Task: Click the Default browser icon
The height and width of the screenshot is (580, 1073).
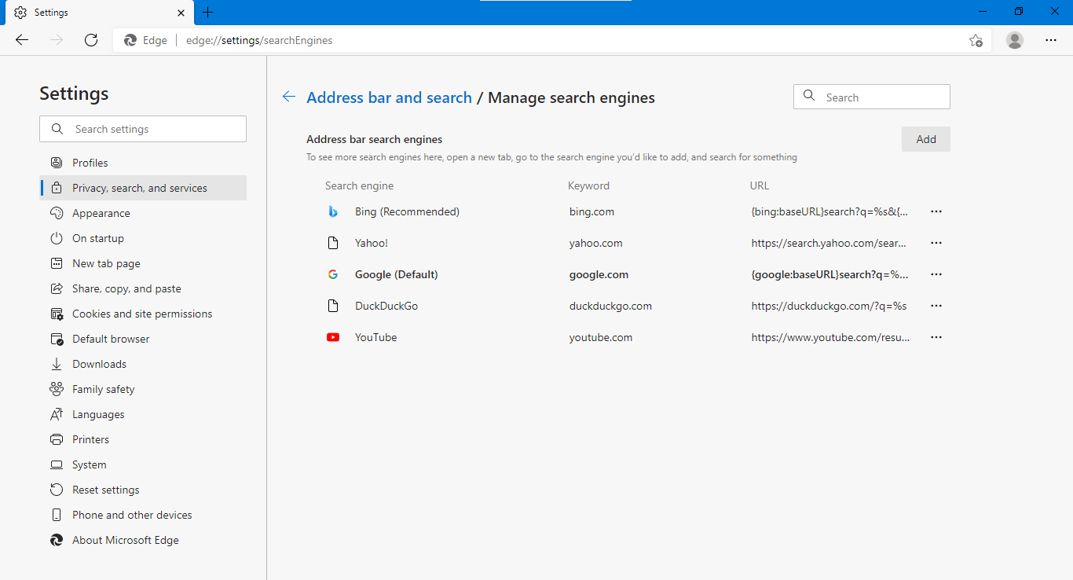Action: pyautogui.click(x=57, y=339)
